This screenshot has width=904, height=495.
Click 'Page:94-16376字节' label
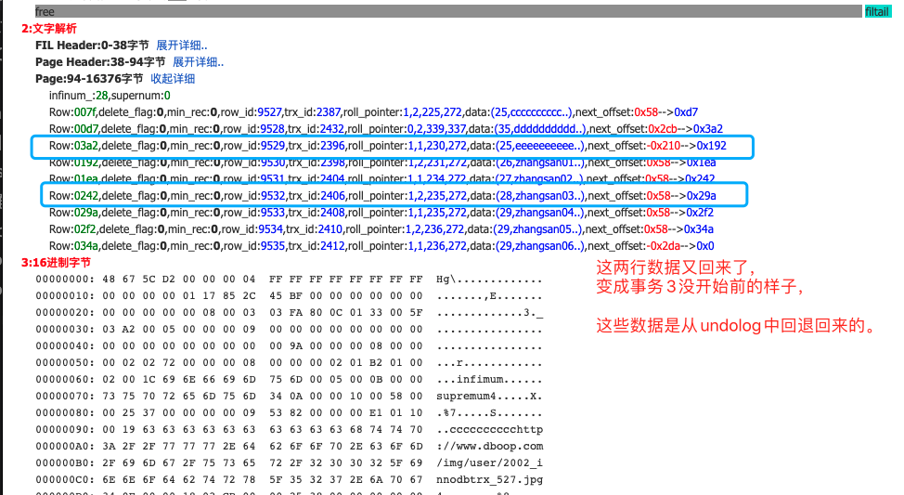coord(89,78)
